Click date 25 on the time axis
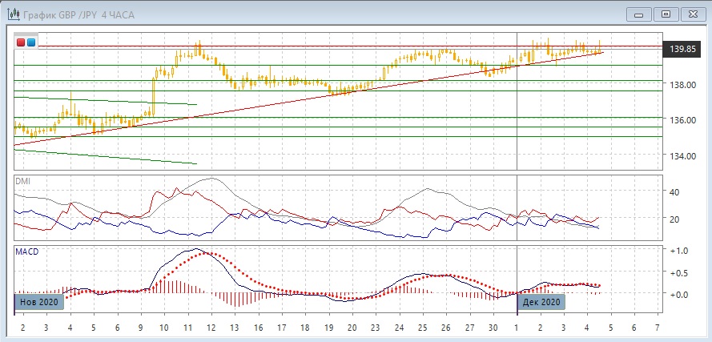 click(x=422, y=328)
